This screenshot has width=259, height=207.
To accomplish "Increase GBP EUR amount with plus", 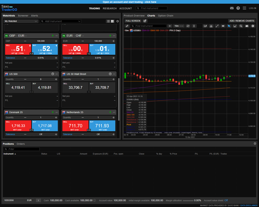I will [56, 41].
